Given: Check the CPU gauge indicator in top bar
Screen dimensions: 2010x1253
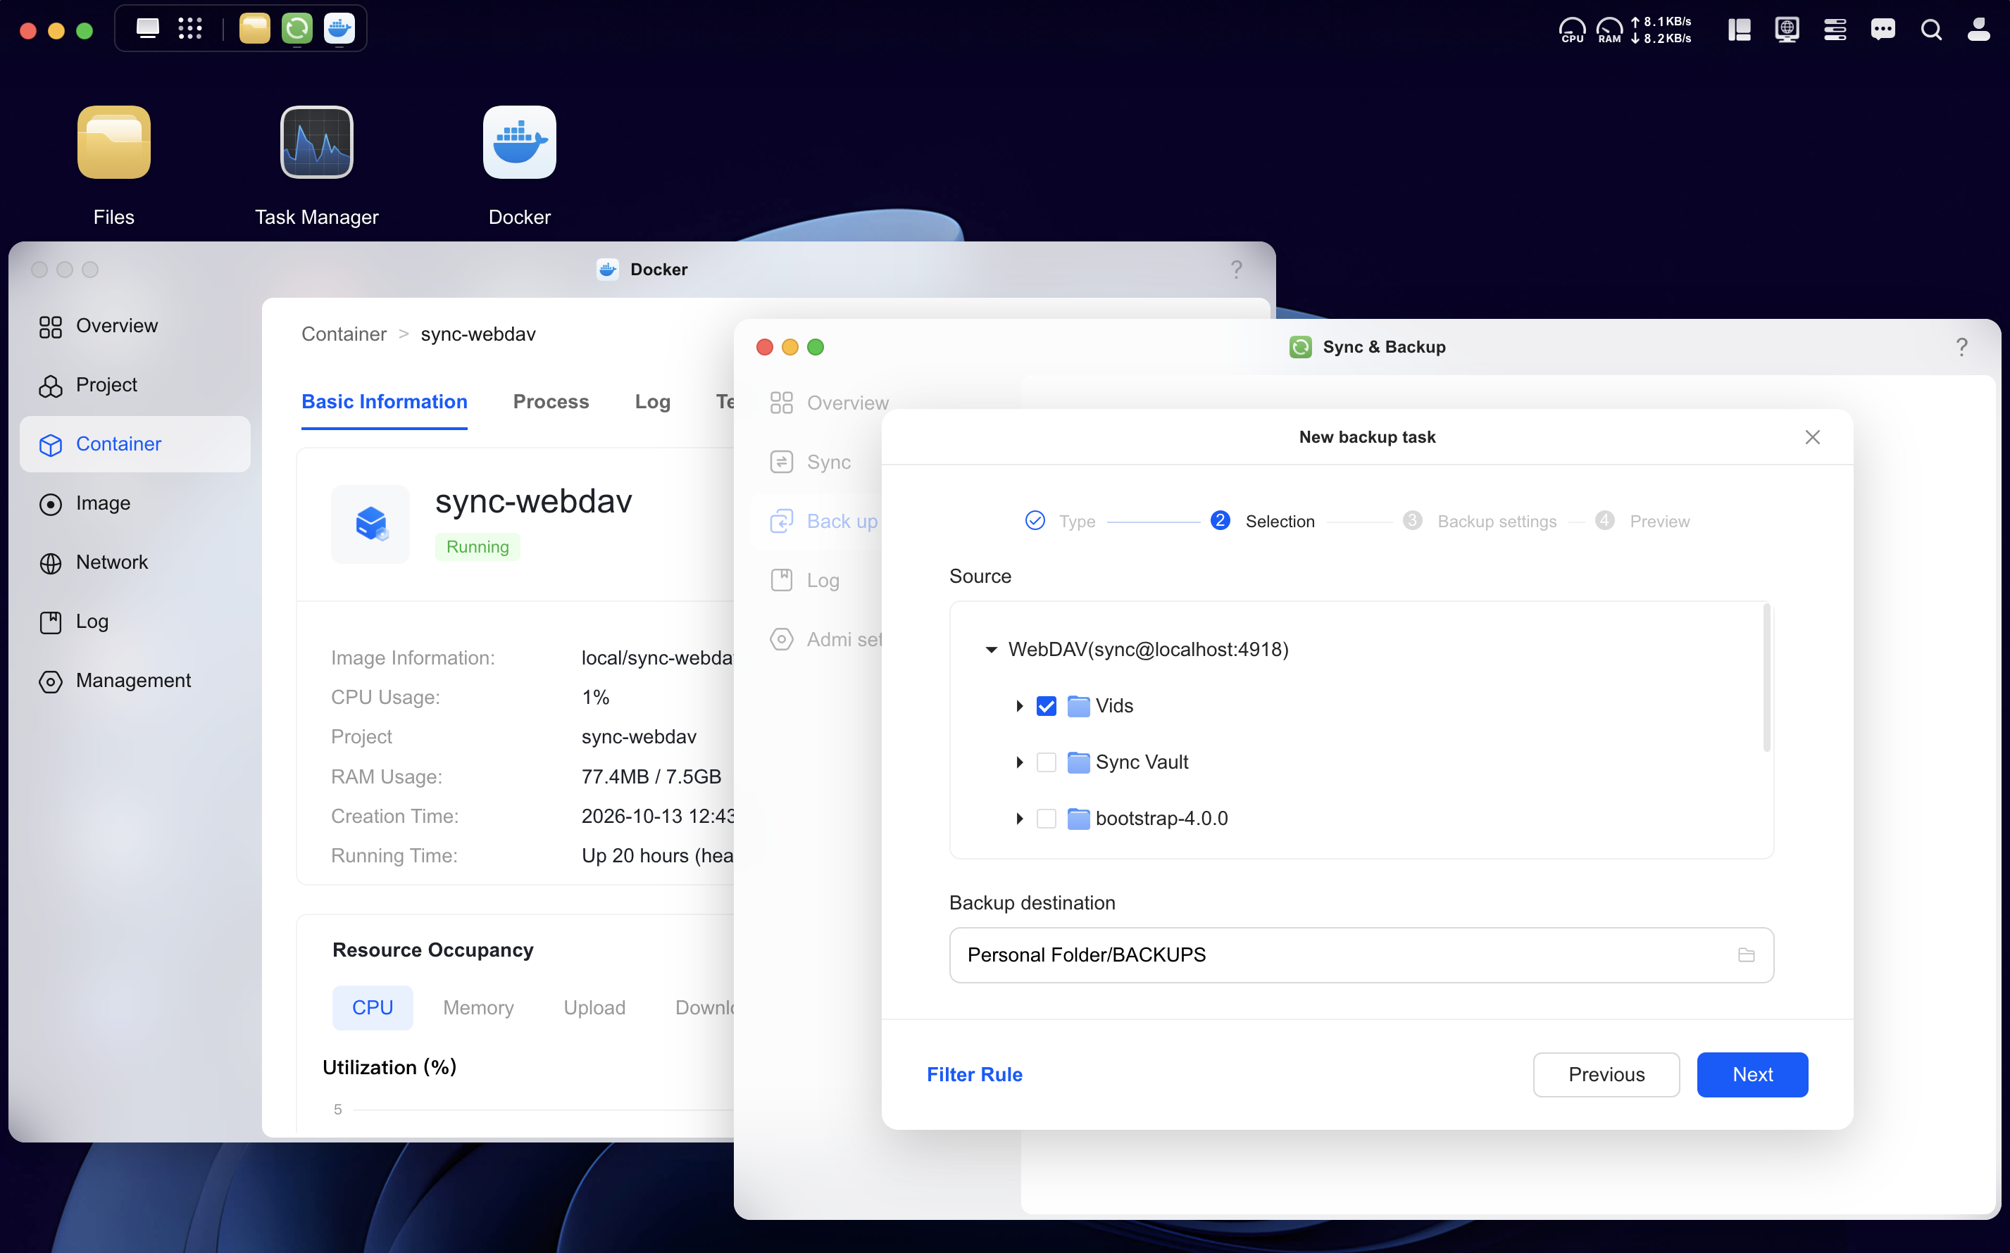Looking at the screenshot, I should (1571, 30).
